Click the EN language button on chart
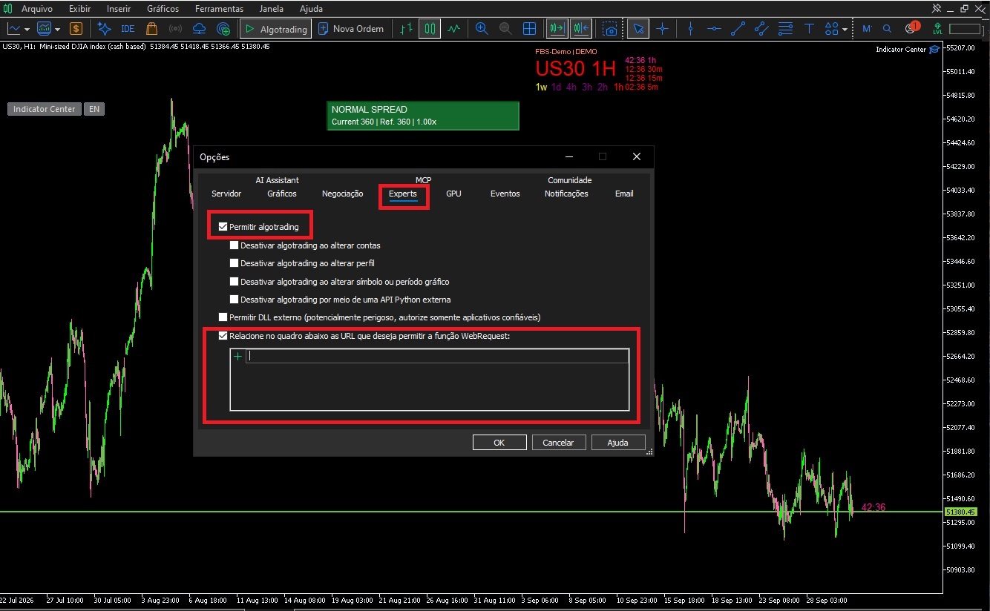 pos(94,109)
